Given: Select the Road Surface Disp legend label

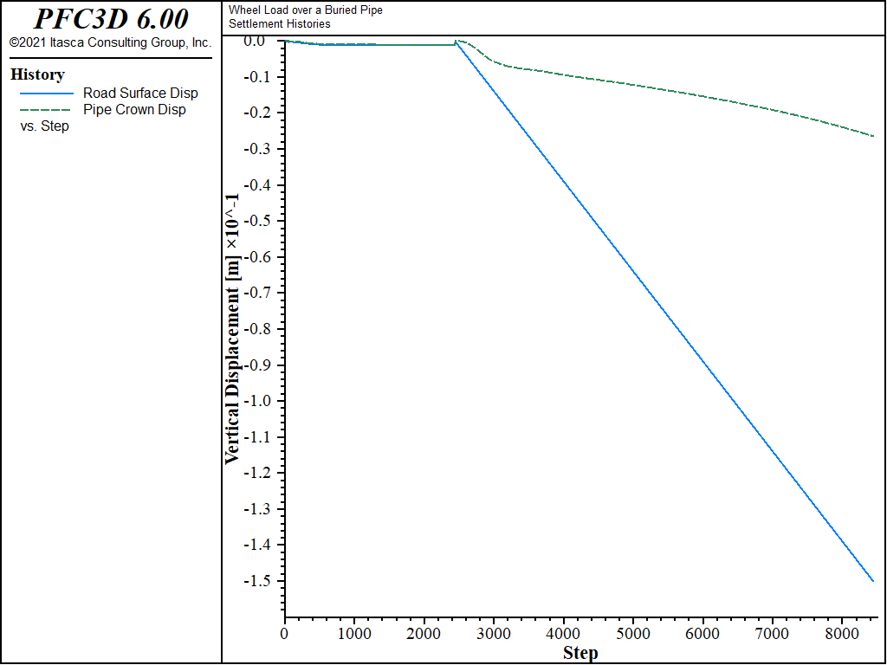Looking at the screenshot, I should point(140,94).
